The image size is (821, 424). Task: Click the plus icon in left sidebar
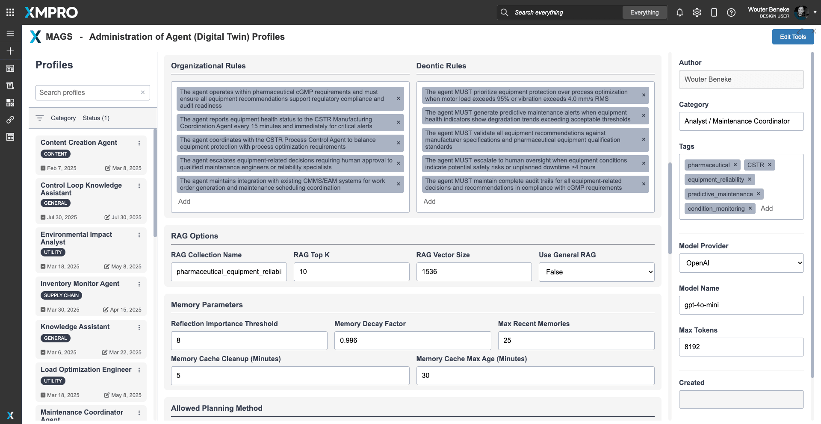coord(10,51)
